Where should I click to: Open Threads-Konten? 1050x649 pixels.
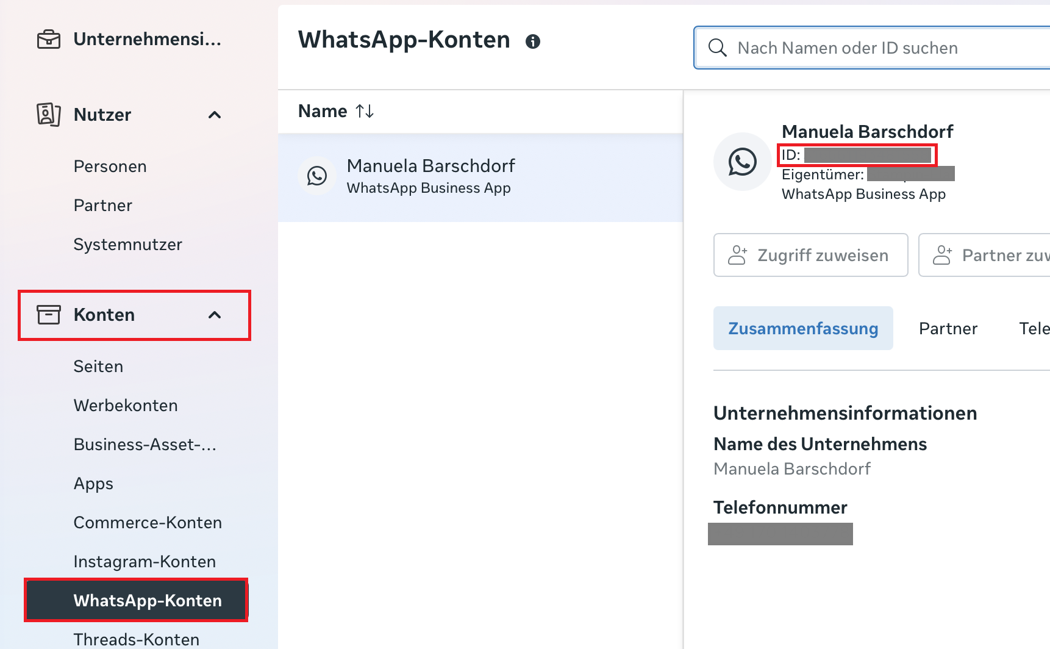[x=137, y=640]
